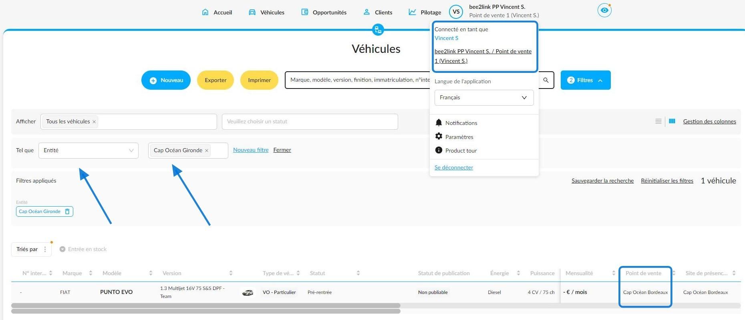Click the Nouveau button
This screenshot has width=745, height=320.
[166, 80]
